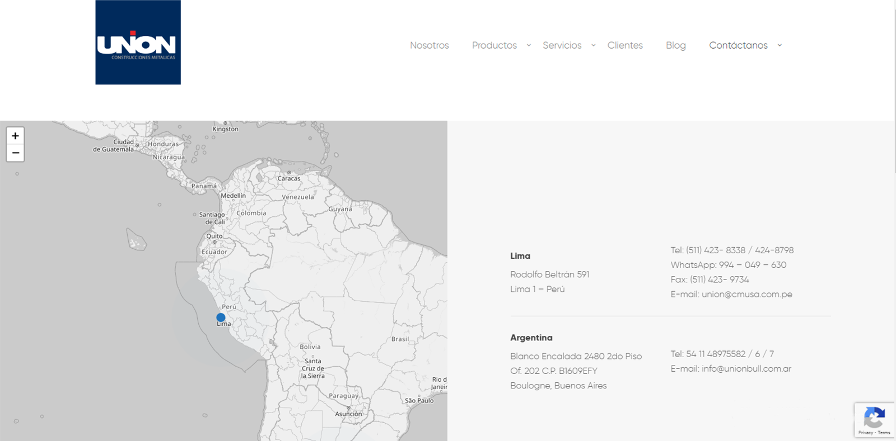Expand the Productos dropdown arrow
The width and height of the screenshot is (896, 441).
(529, 45)
